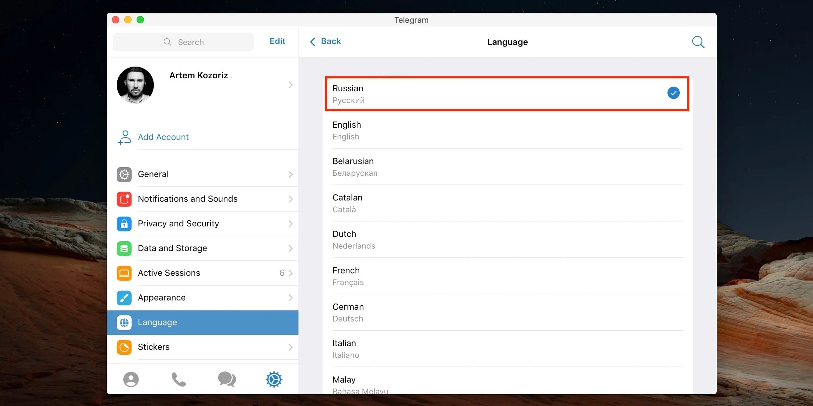Select French language option
Screen dimensions: 813x406
click(507, 276)
